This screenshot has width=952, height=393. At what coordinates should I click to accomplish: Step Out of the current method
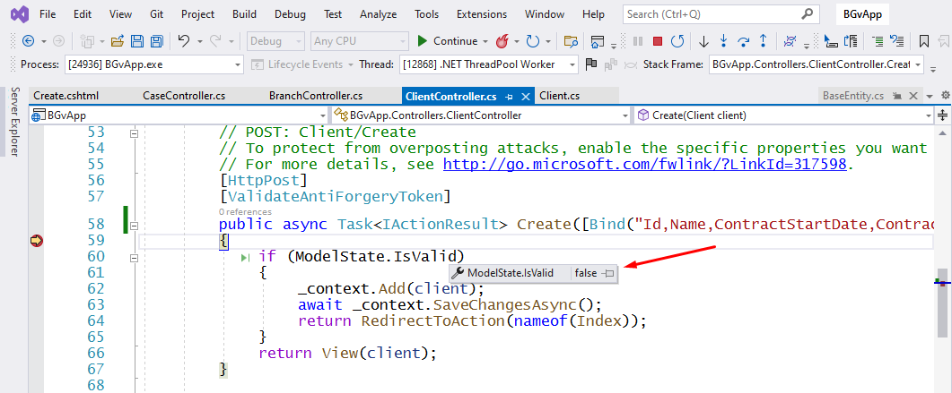pyautogui.click(x=764, y=41)
